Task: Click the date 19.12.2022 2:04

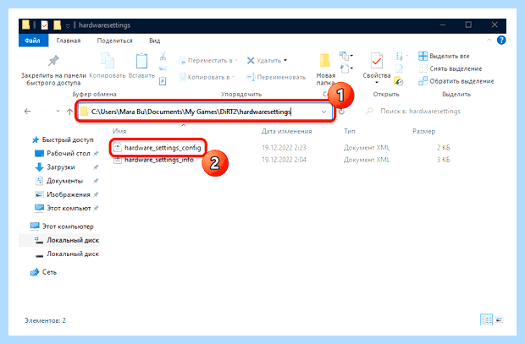Action: (284, 160)
